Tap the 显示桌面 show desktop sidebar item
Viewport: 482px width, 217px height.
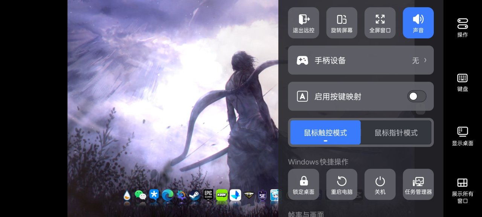(x=462, y=136)
